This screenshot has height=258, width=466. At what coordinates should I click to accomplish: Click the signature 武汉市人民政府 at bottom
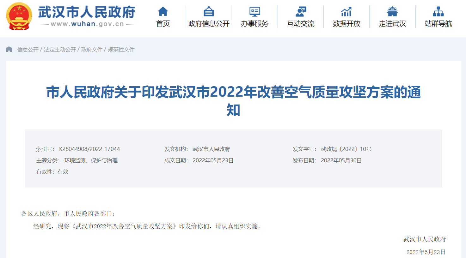coord(425,239)
